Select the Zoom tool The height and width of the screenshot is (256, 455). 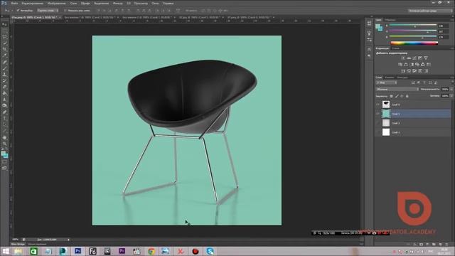click(x=5, y=144)
